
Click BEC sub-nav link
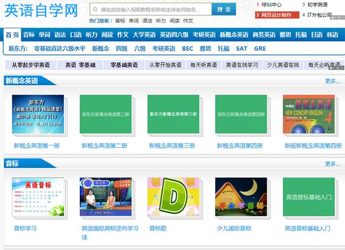pyautogui.click(x=188, y=49)
